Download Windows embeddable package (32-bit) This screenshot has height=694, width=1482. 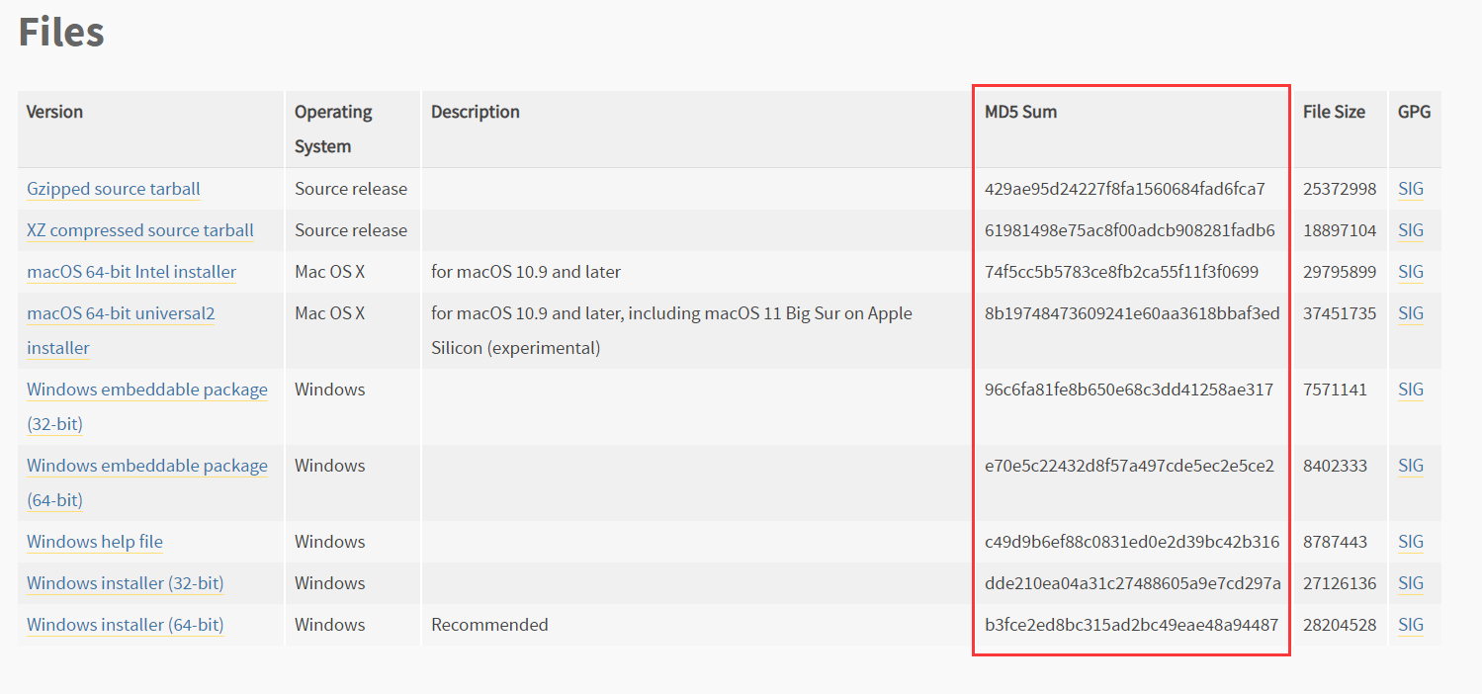coord(147,390)
